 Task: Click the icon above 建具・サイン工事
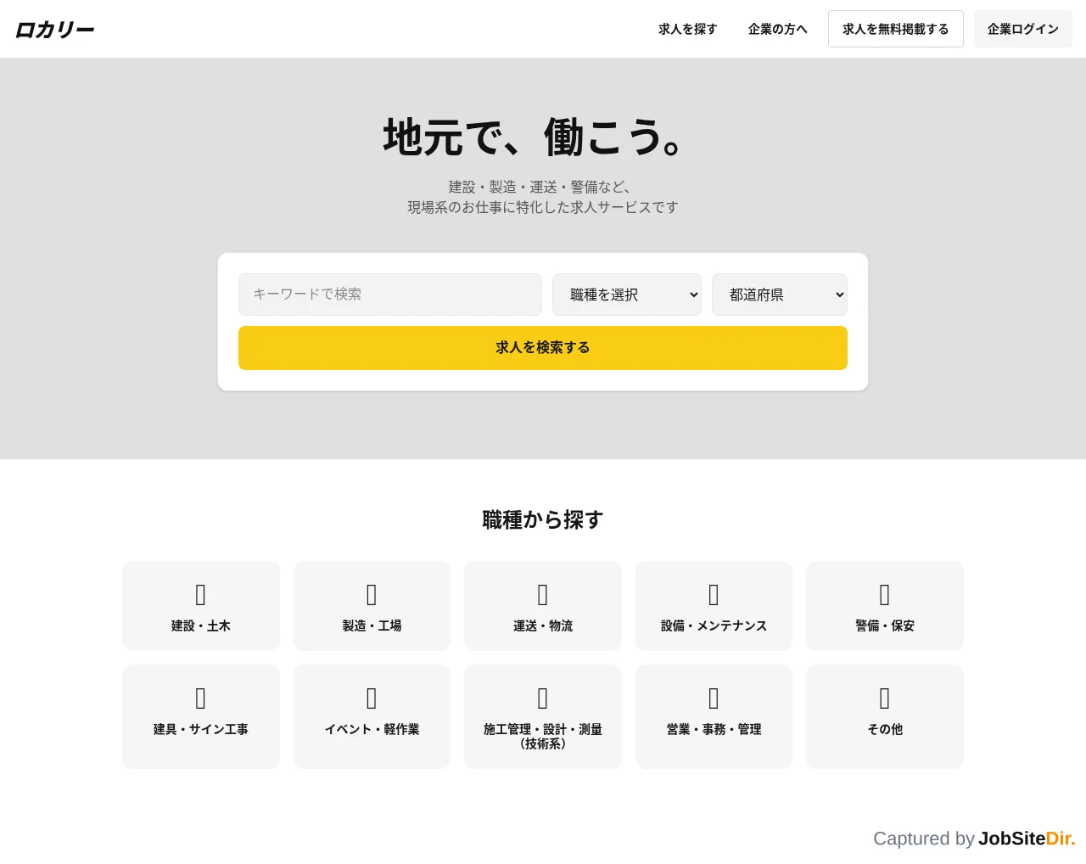point(201,698)
